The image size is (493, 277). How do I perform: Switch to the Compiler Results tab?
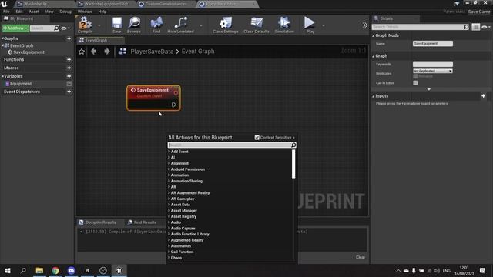pos(98,222)
